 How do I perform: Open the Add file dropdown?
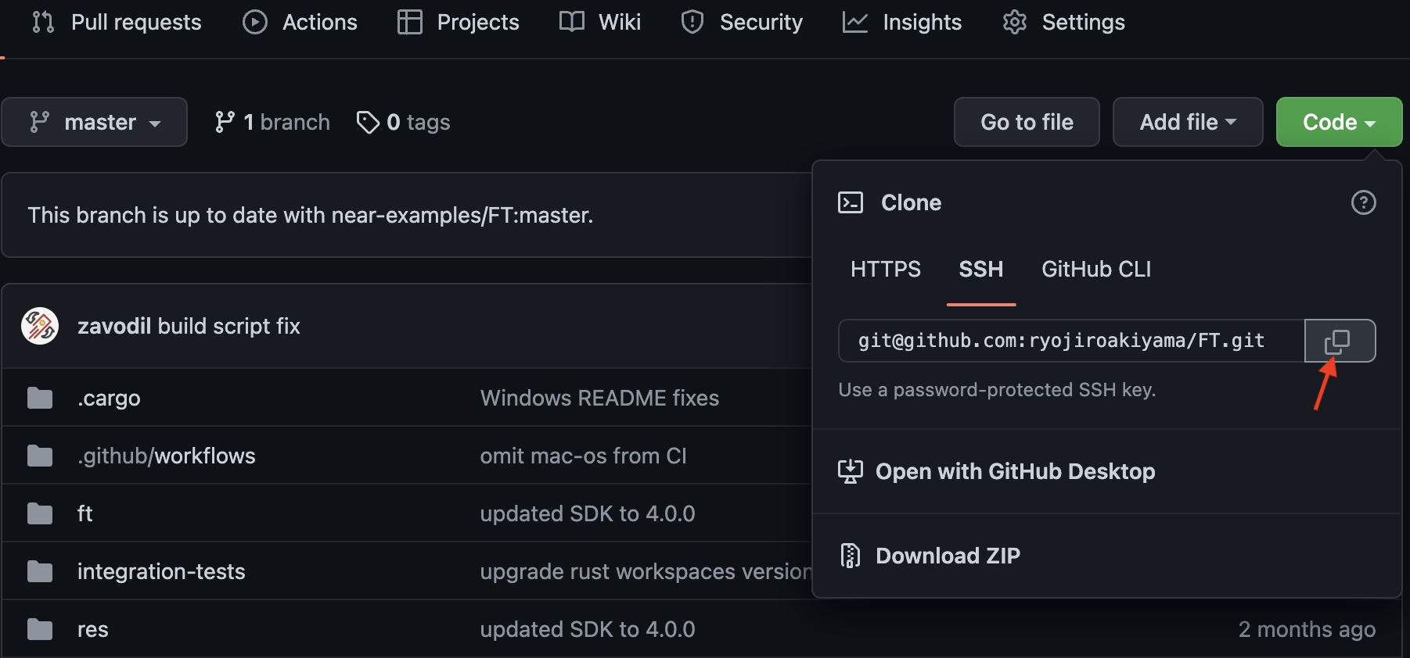pos(1188,122)
